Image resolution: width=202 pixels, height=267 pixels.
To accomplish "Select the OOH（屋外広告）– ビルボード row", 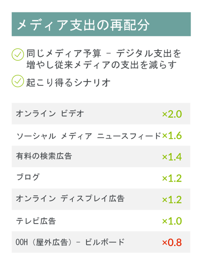I will [x=101, y=242].
